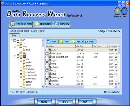Click the ld.so.cache file icon
130x106 pixels.
click(50, 54)
